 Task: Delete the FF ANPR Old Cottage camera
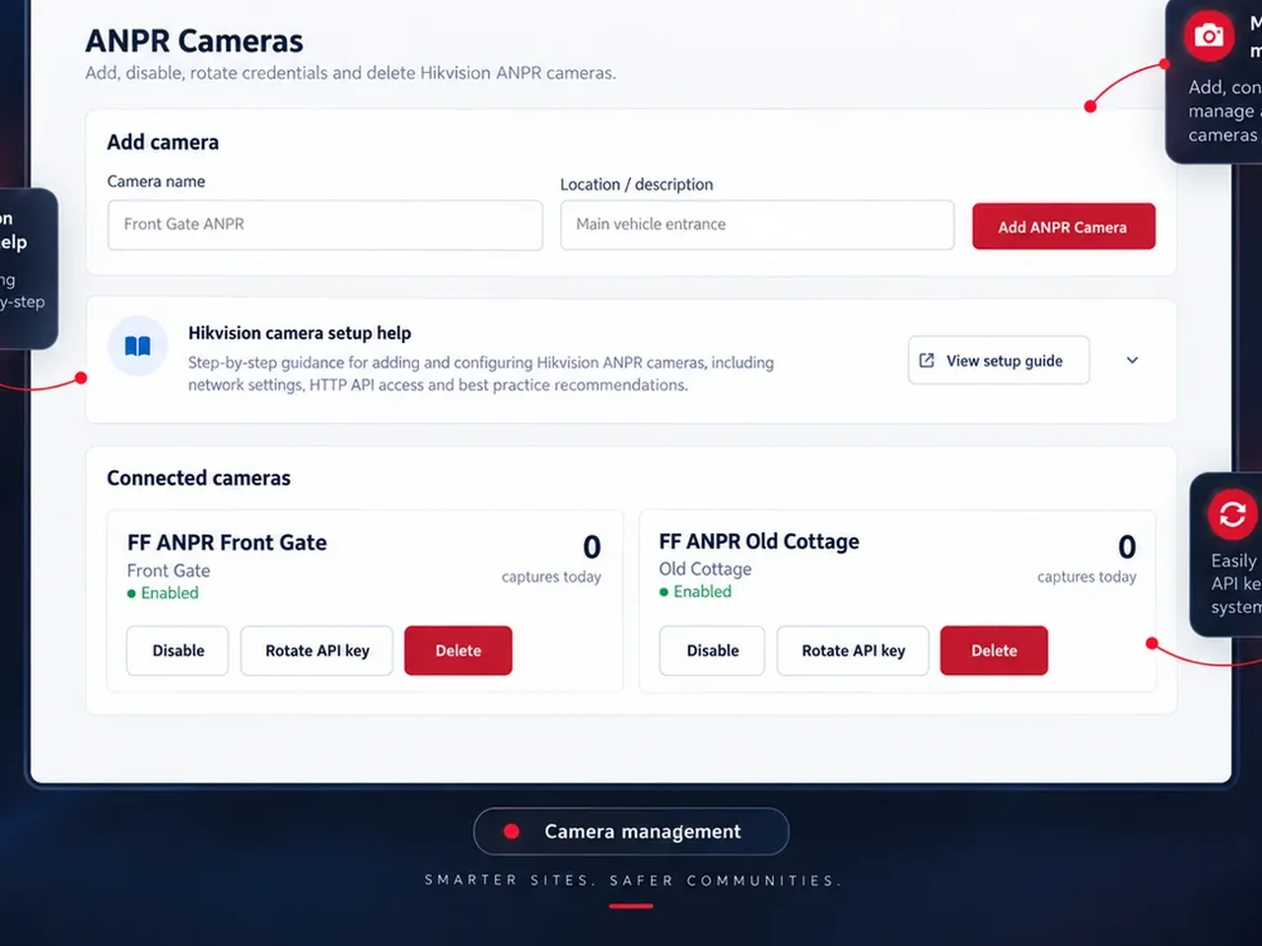[x=994, y=650]
